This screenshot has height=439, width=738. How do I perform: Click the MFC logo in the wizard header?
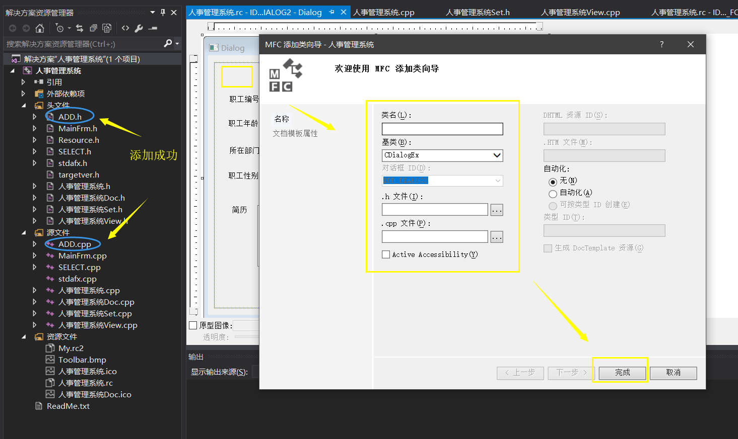[286, 75]
